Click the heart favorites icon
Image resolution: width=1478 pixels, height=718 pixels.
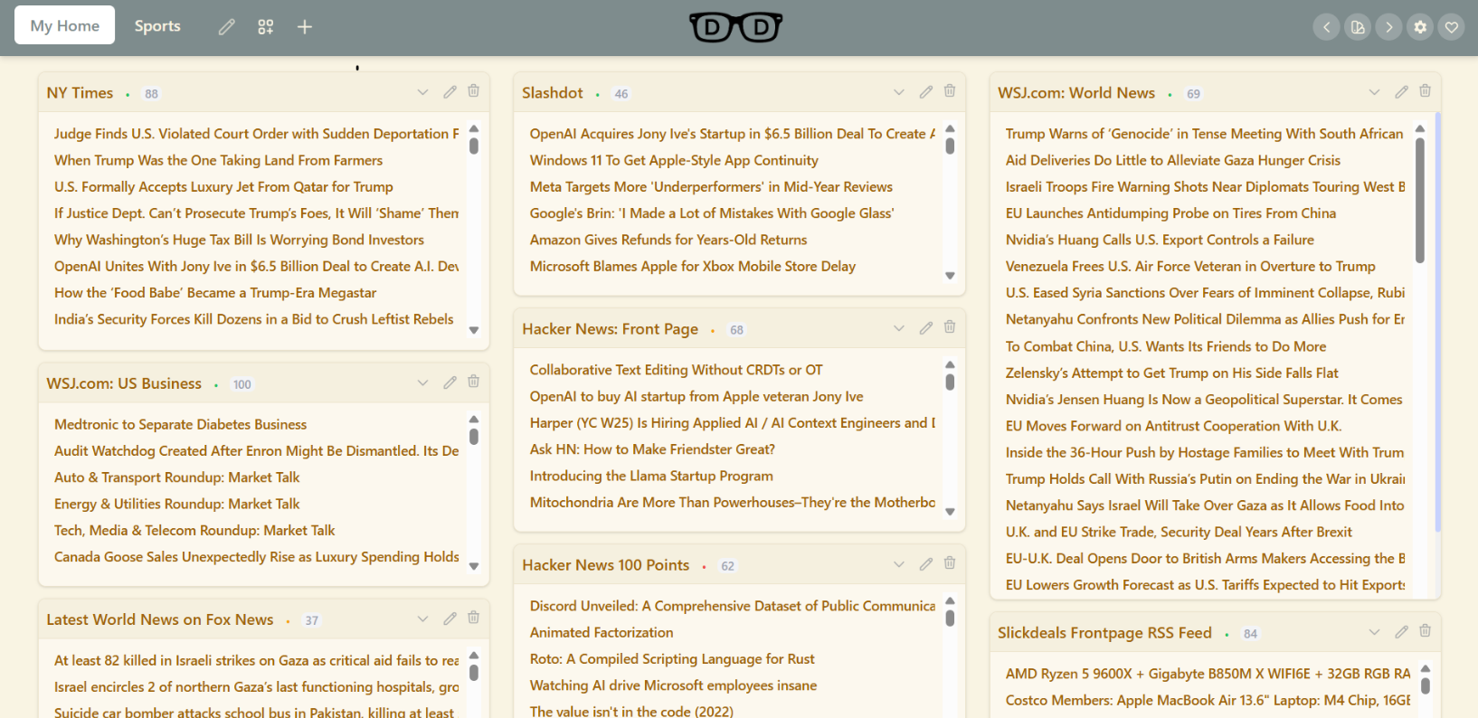tap(1452, 27)
